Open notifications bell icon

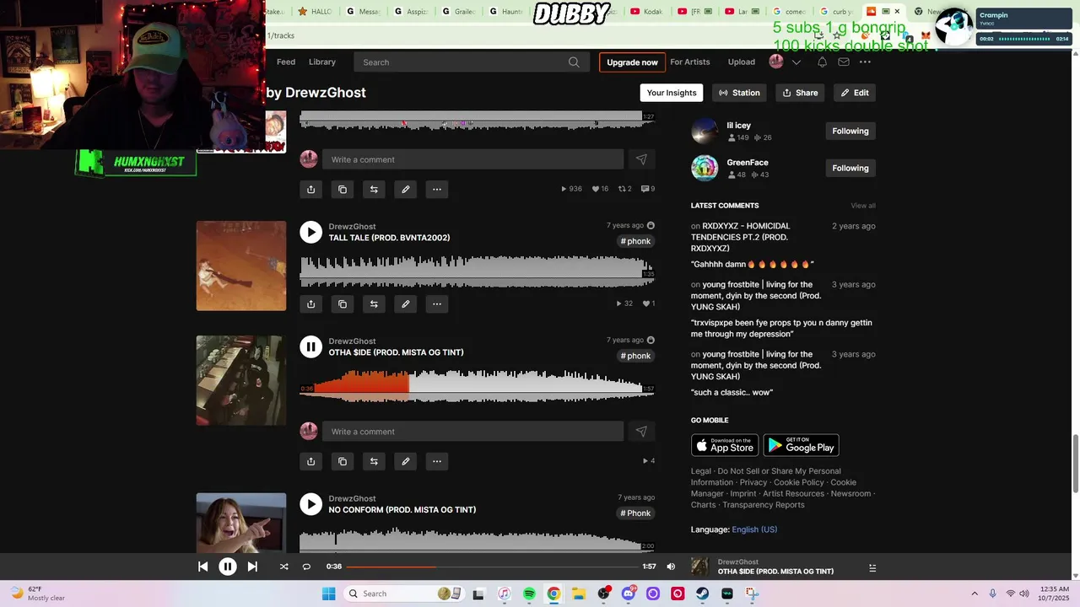point(822,62)
